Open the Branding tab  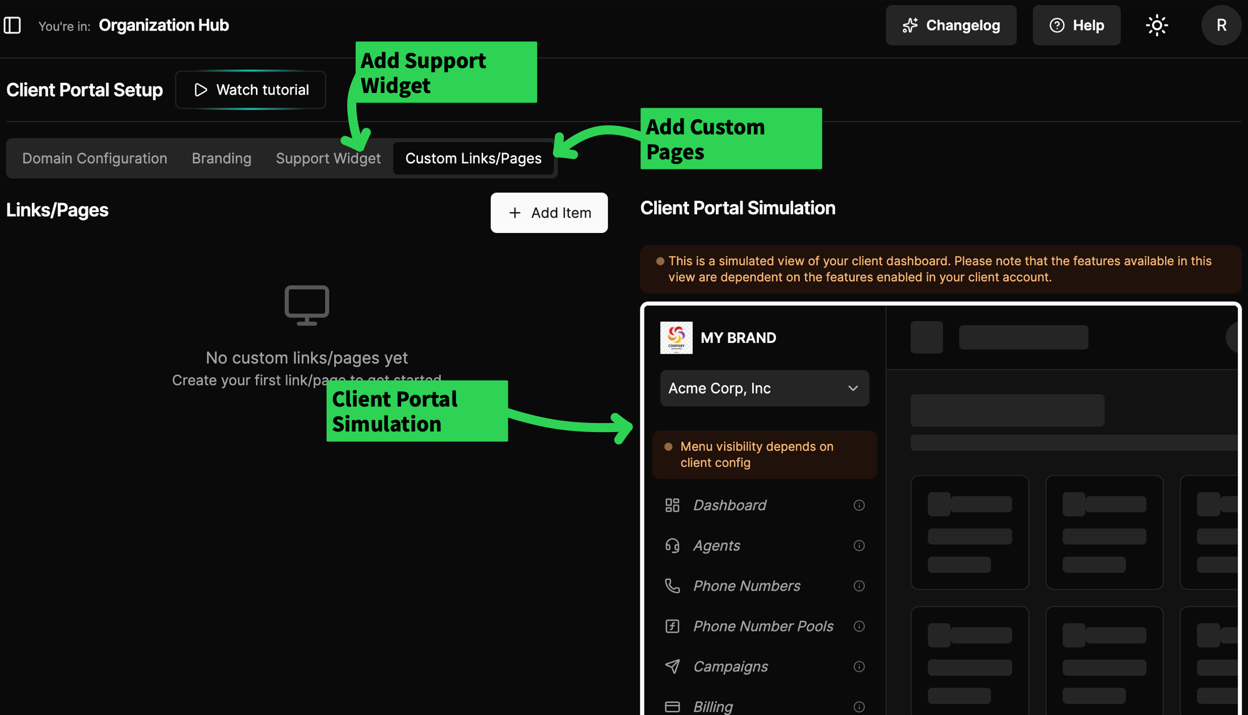point(221,158)
